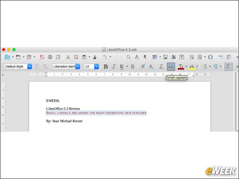Expand the font color dropdown arrow
The image size is (239, 179).
186,66
